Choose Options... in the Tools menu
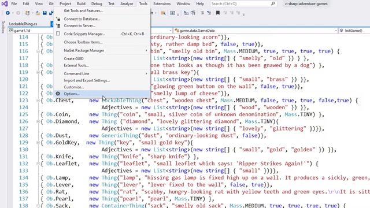 [102, 94]
